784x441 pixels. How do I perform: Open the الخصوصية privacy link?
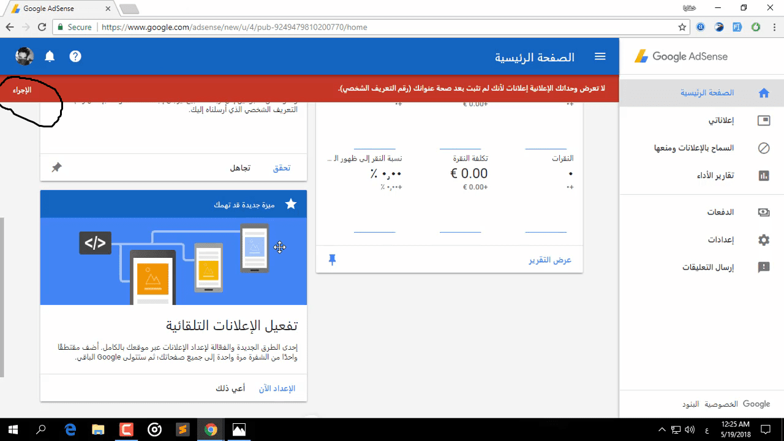(x=720, y=404)
